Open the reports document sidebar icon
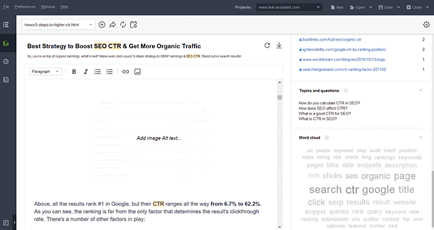Viewport: 434px width, 230px height. point(6,80)
